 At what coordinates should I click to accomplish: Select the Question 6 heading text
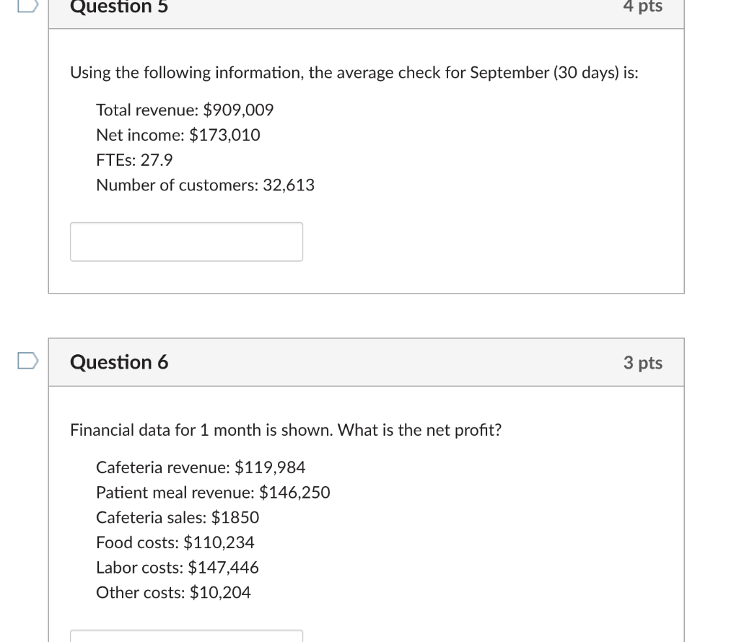pyautogui.click(x=118, y=362)
